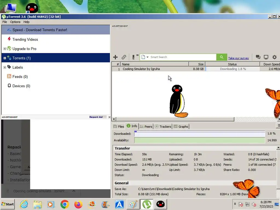Viewport: 280px width, 210px height.
Task: Launch Google Chrome from the taskbar
Action: click(x=65, y=204)
